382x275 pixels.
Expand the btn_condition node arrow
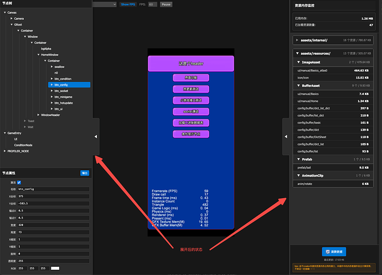(51, 79)
